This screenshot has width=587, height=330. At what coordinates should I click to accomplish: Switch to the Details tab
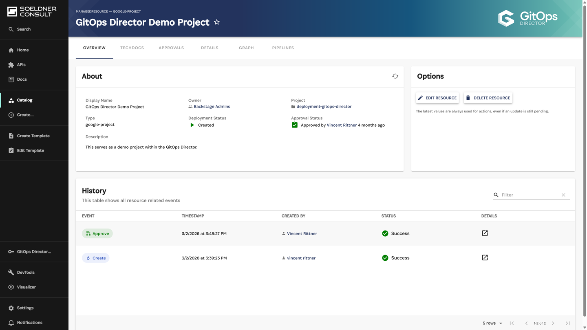[210, 48]
